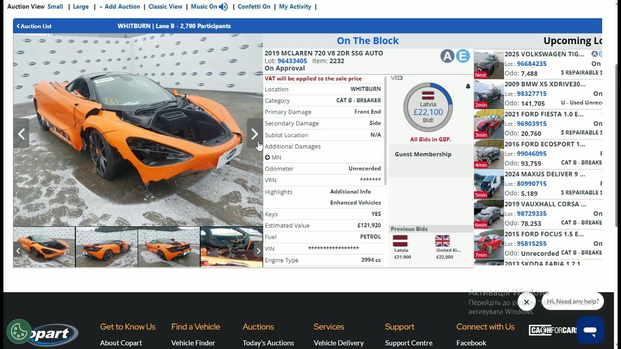Open My Activity
The image size is (621, 349).
click(295, 7)
